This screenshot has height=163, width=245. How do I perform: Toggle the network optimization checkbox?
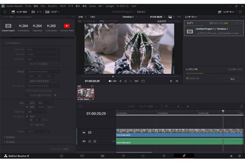pyautogui.click(x=27, y=64)
